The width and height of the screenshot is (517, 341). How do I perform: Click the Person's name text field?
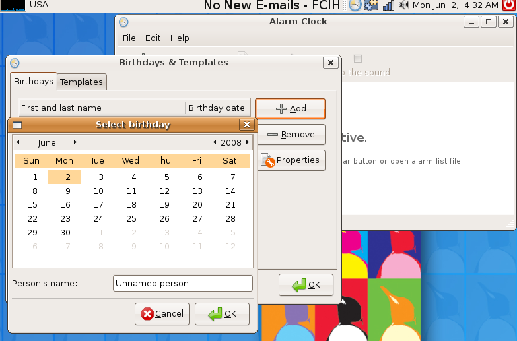pos(182,284)
